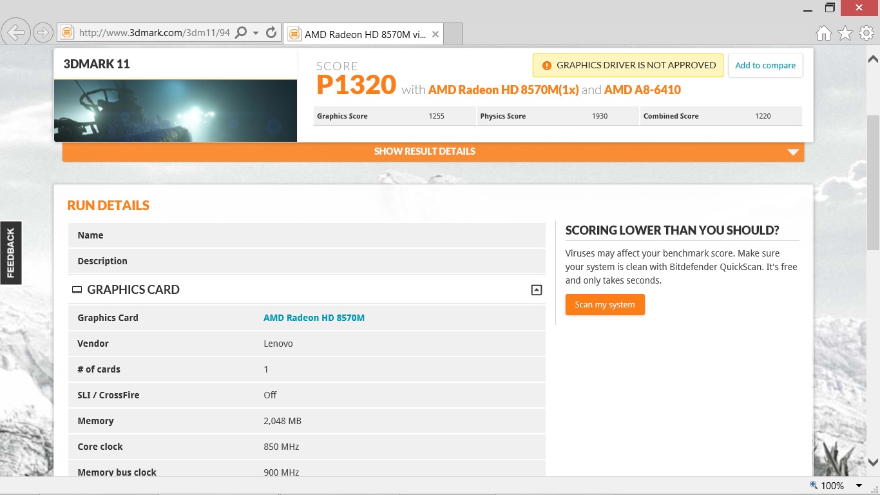Click the Name row in Run Details

pos(307,235)
